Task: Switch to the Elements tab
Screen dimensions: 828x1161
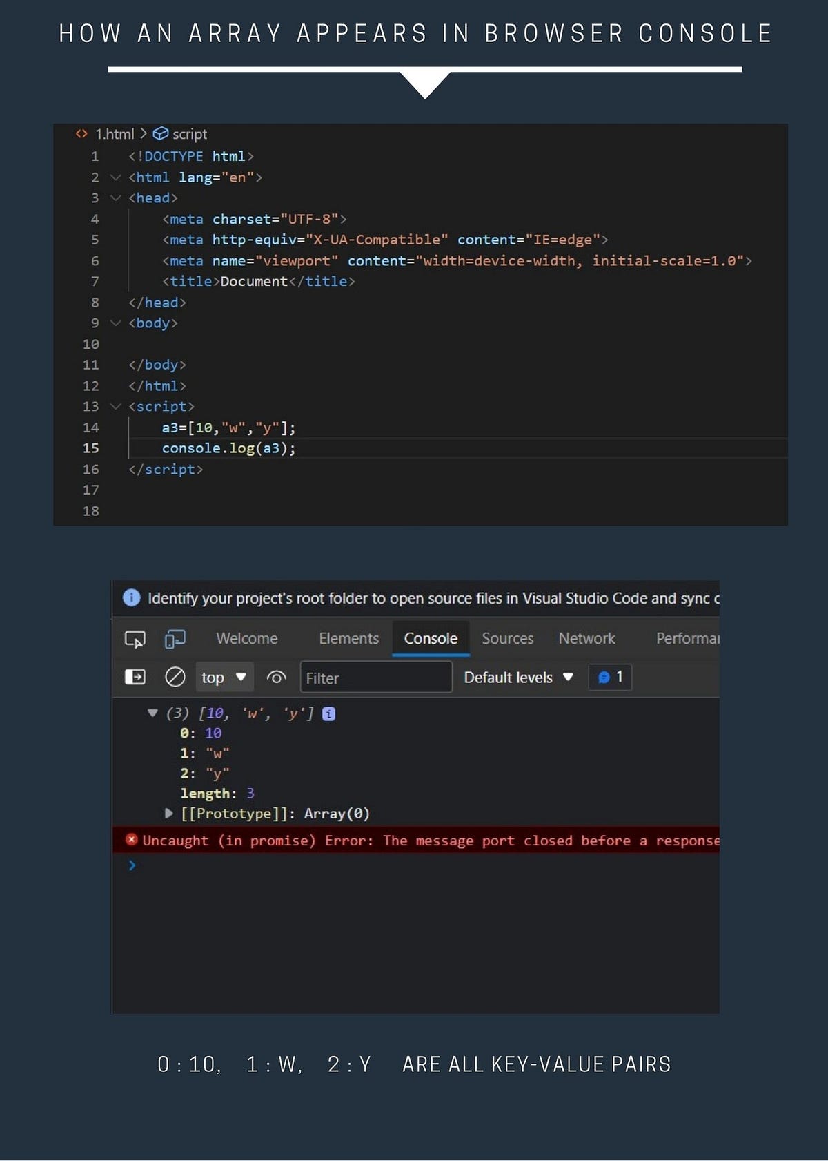Action: click(x=348, y=639)
